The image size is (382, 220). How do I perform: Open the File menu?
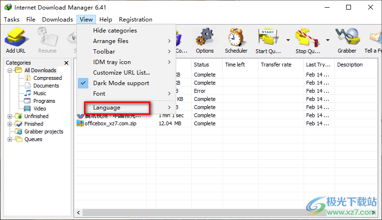pos(31,20)
